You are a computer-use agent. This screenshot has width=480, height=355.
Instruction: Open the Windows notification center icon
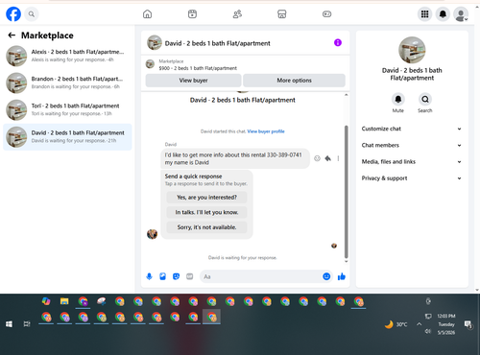[x=468, y=324]
